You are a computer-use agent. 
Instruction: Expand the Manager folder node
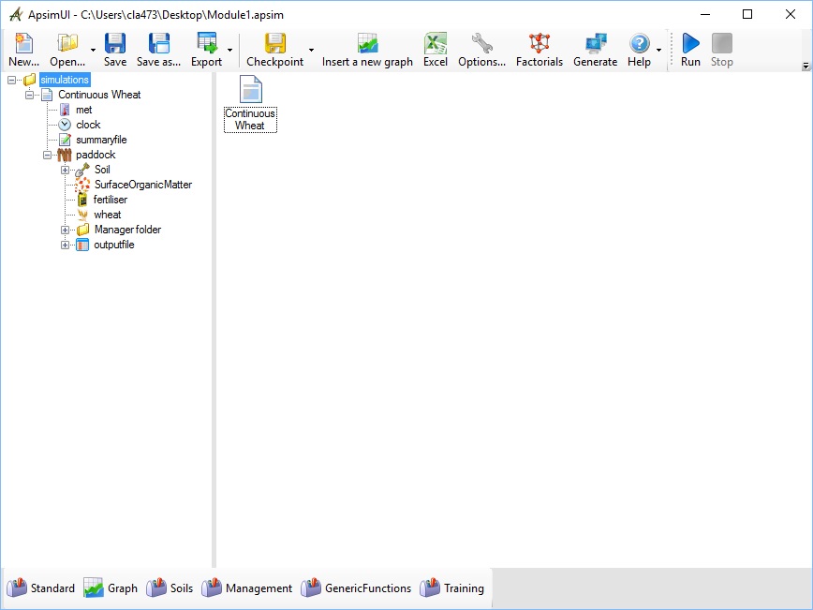(x=65, y=230)
